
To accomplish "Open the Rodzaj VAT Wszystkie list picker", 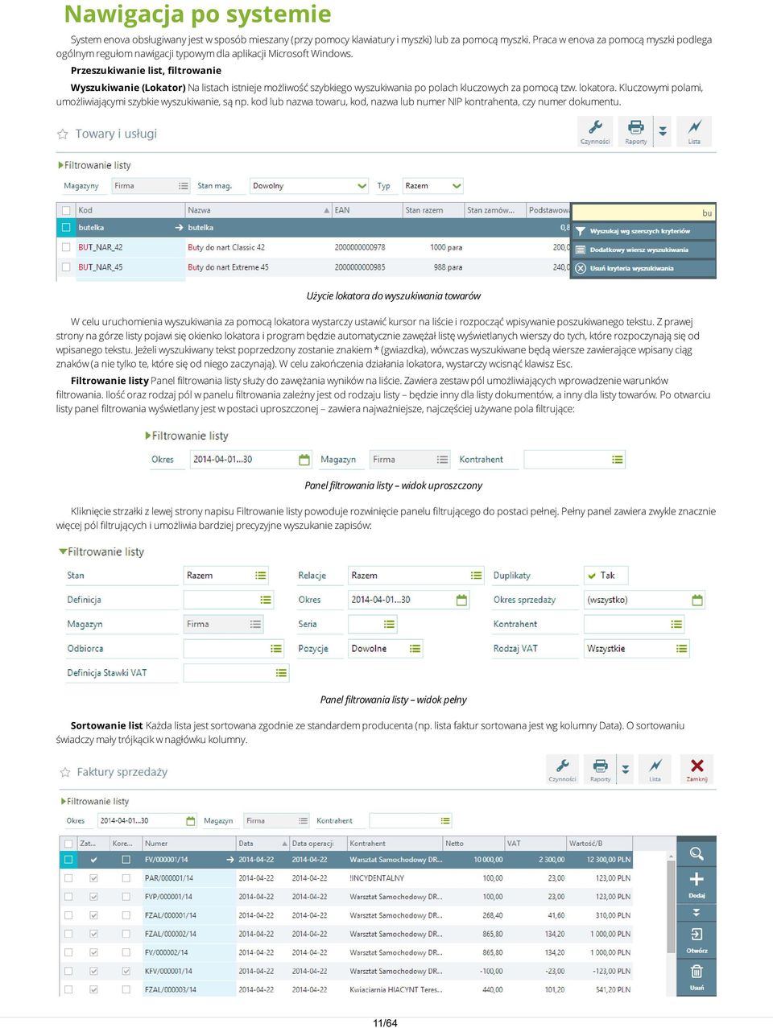I will (x=682, y=649).
